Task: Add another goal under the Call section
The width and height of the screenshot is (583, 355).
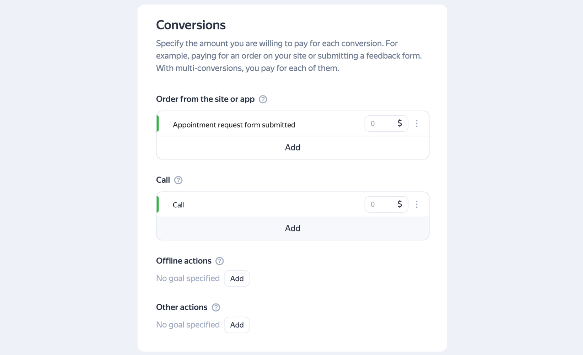Action: pyautogui.click(x=293, y=229)
